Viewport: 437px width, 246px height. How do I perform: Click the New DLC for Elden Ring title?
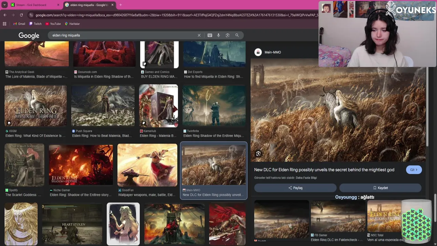[324, 170]
